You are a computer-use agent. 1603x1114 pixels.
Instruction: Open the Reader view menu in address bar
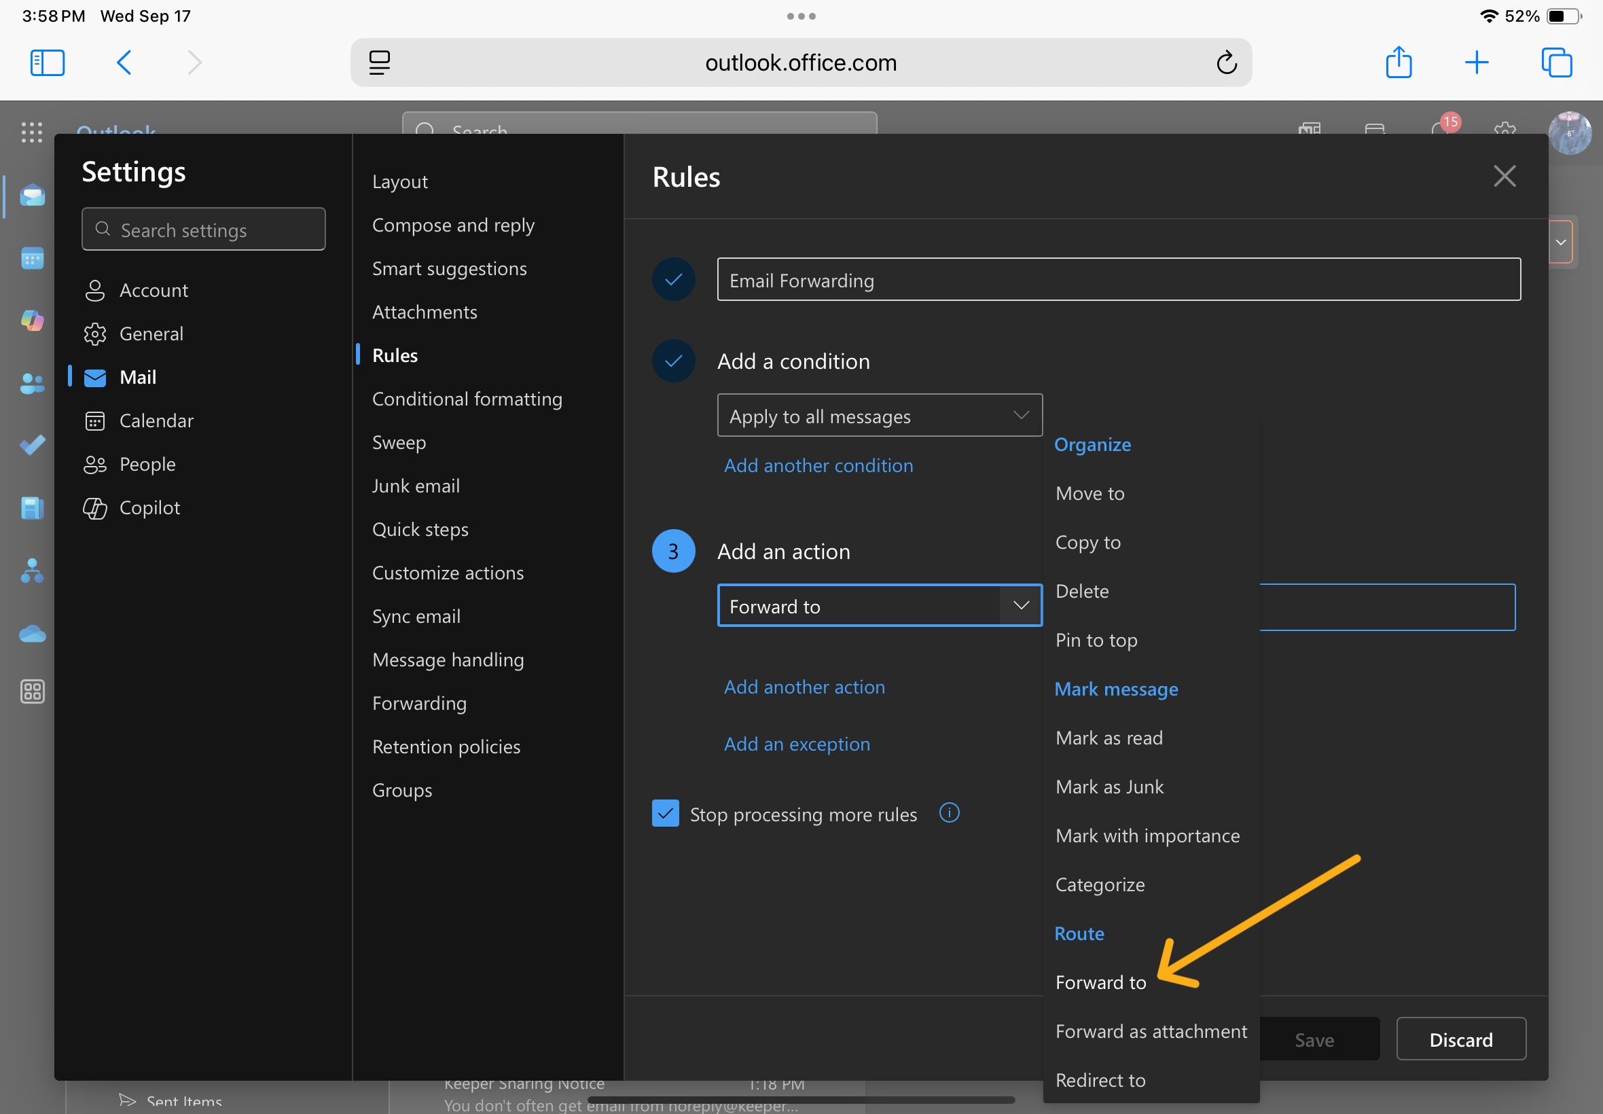point(380,62)
